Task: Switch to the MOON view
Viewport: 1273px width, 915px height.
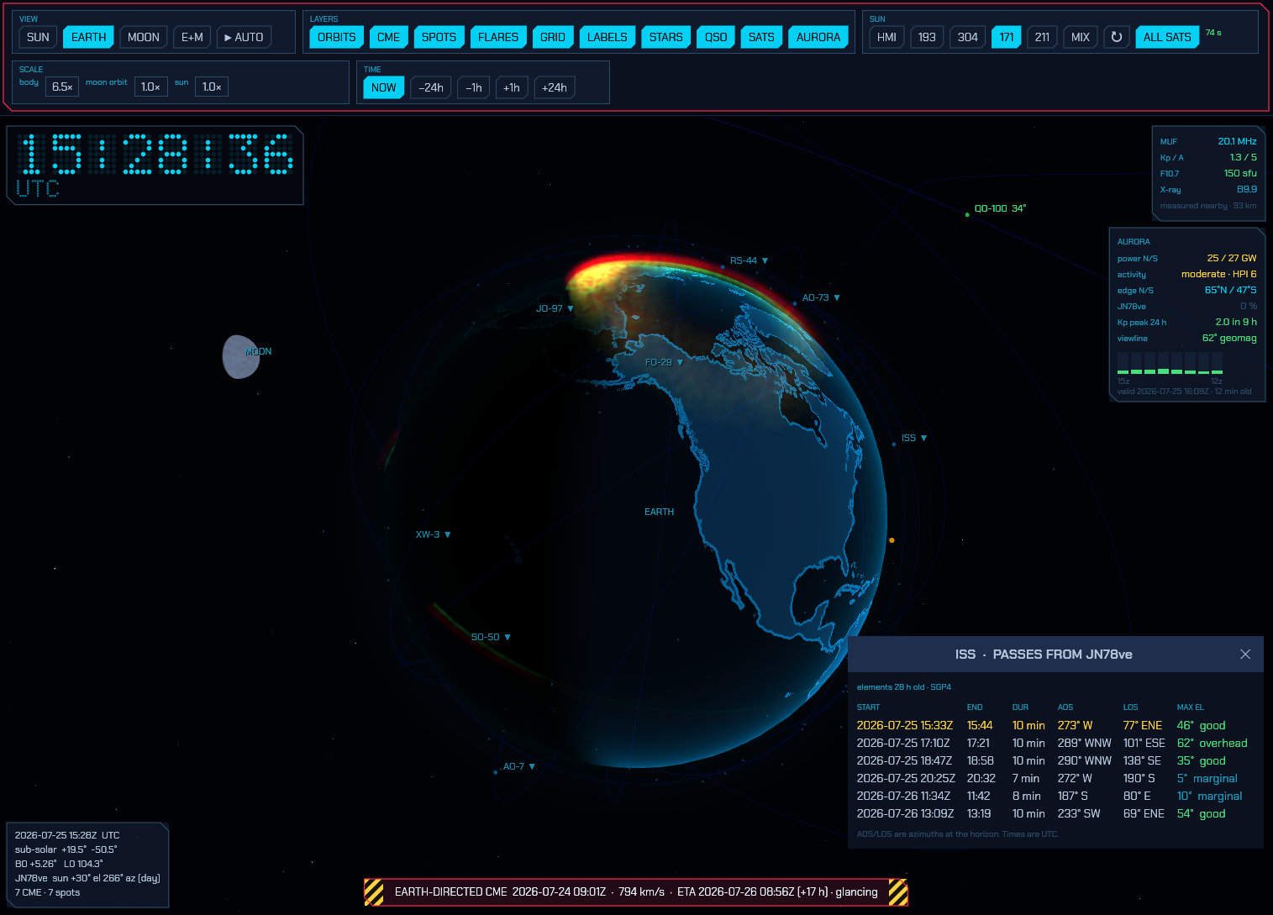Action: click(x=144, y=37)
